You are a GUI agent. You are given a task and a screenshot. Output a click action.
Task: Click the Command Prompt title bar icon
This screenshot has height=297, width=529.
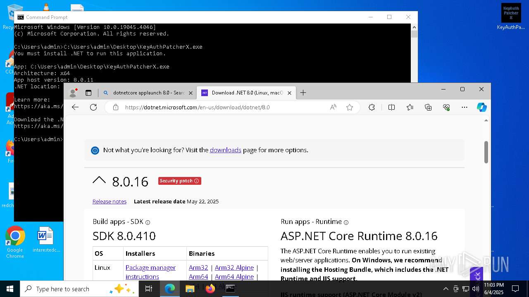pos(21,17)
